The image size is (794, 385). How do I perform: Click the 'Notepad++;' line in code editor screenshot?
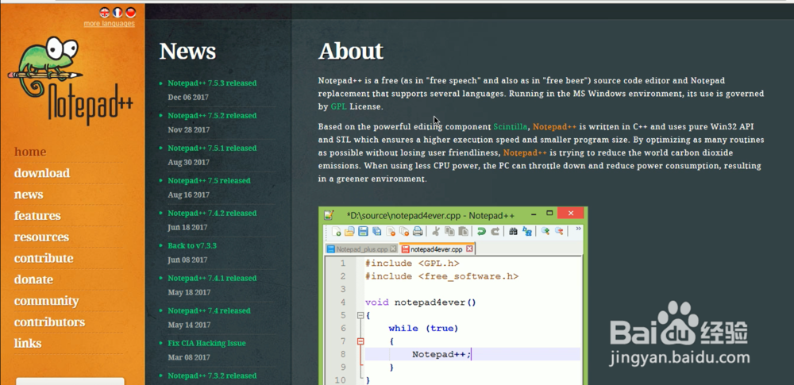tap(441, 354)
